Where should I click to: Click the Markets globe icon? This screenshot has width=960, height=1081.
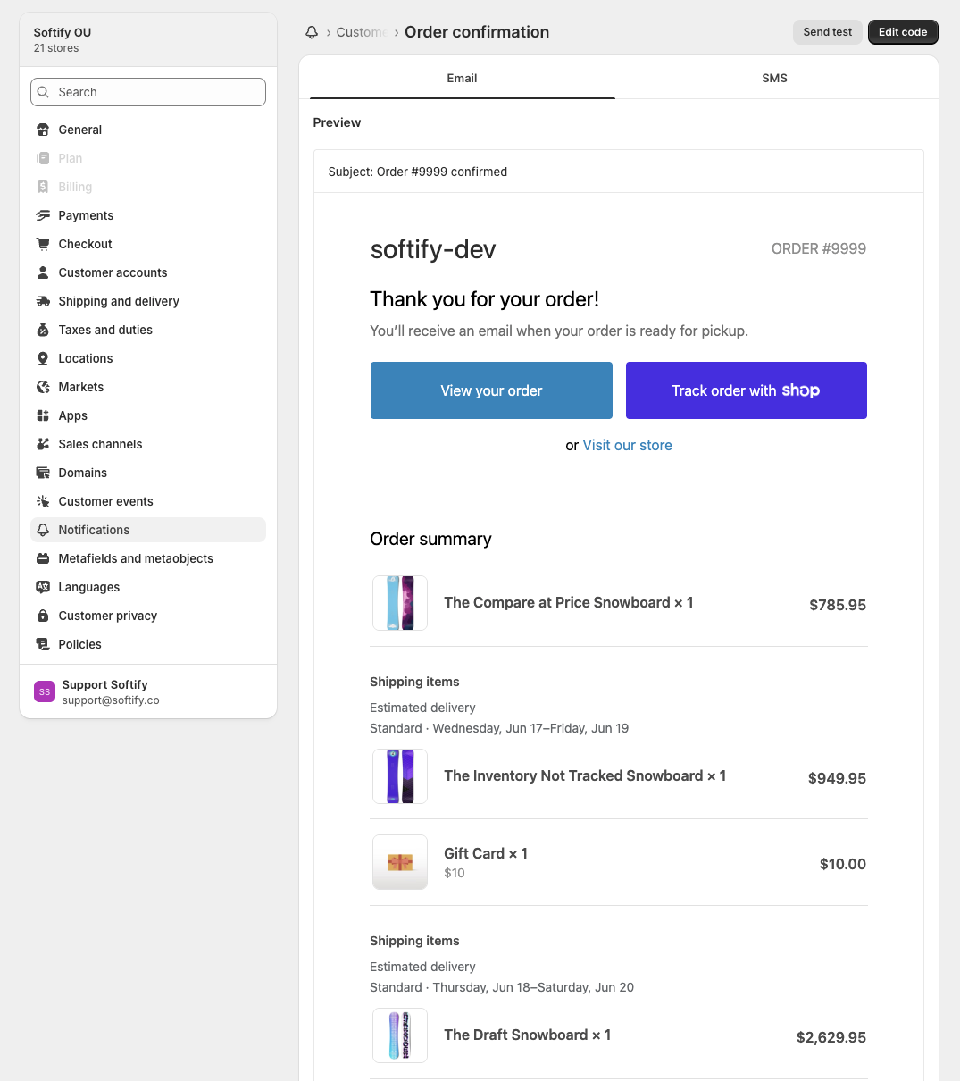[x=43, y=387]
